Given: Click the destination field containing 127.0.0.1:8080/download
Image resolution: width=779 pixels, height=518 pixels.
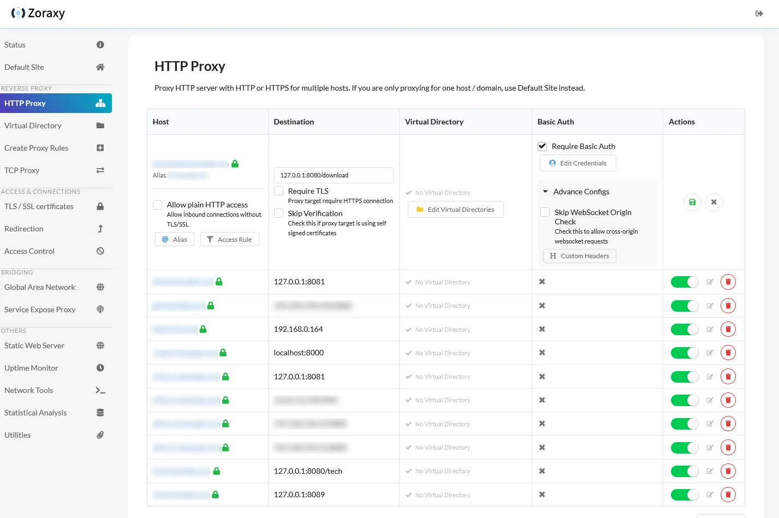Looking at the screenshot, I should coord(333,175).
